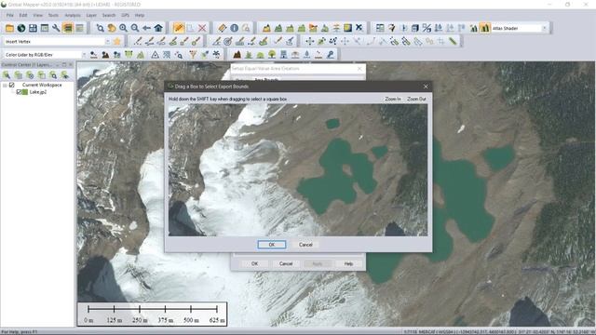596x335 pixels.
Task: Select the Digitizer pencil tool
Action: pyautogui.click(x=179, y=28)
